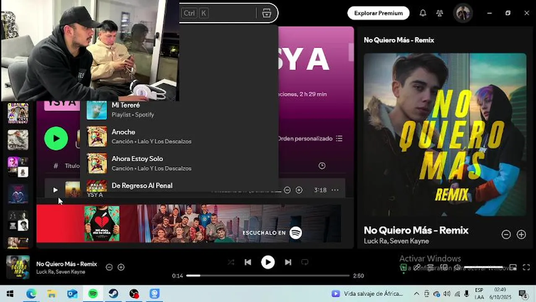Click the clock duration column header
The width and height of the screenshot is (536, 302).
pyautogui.click(x=322, y=166)
